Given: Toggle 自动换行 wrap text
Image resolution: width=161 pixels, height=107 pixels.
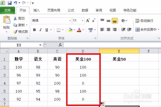Looking at the screenshot, I should point(144,21).
